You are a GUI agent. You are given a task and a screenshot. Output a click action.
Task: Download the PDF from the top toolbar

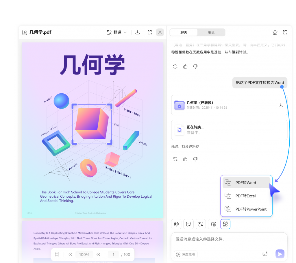[138, 32]
